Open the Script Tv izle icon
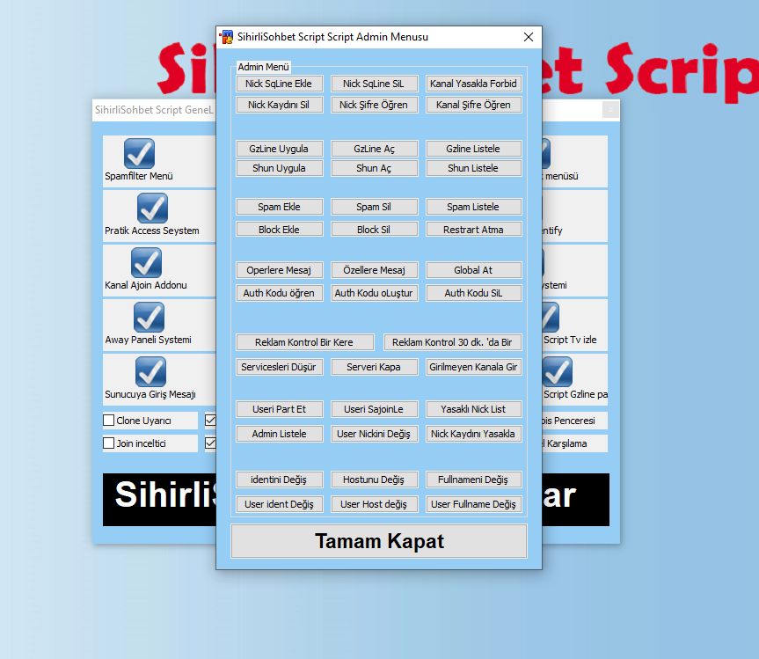The width and height of the screenshot is (759, 659). coord(549,318)
